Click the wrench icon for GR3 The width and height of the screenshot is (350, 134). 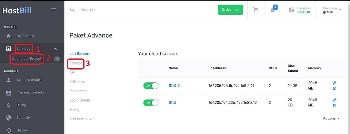(334, 100)
